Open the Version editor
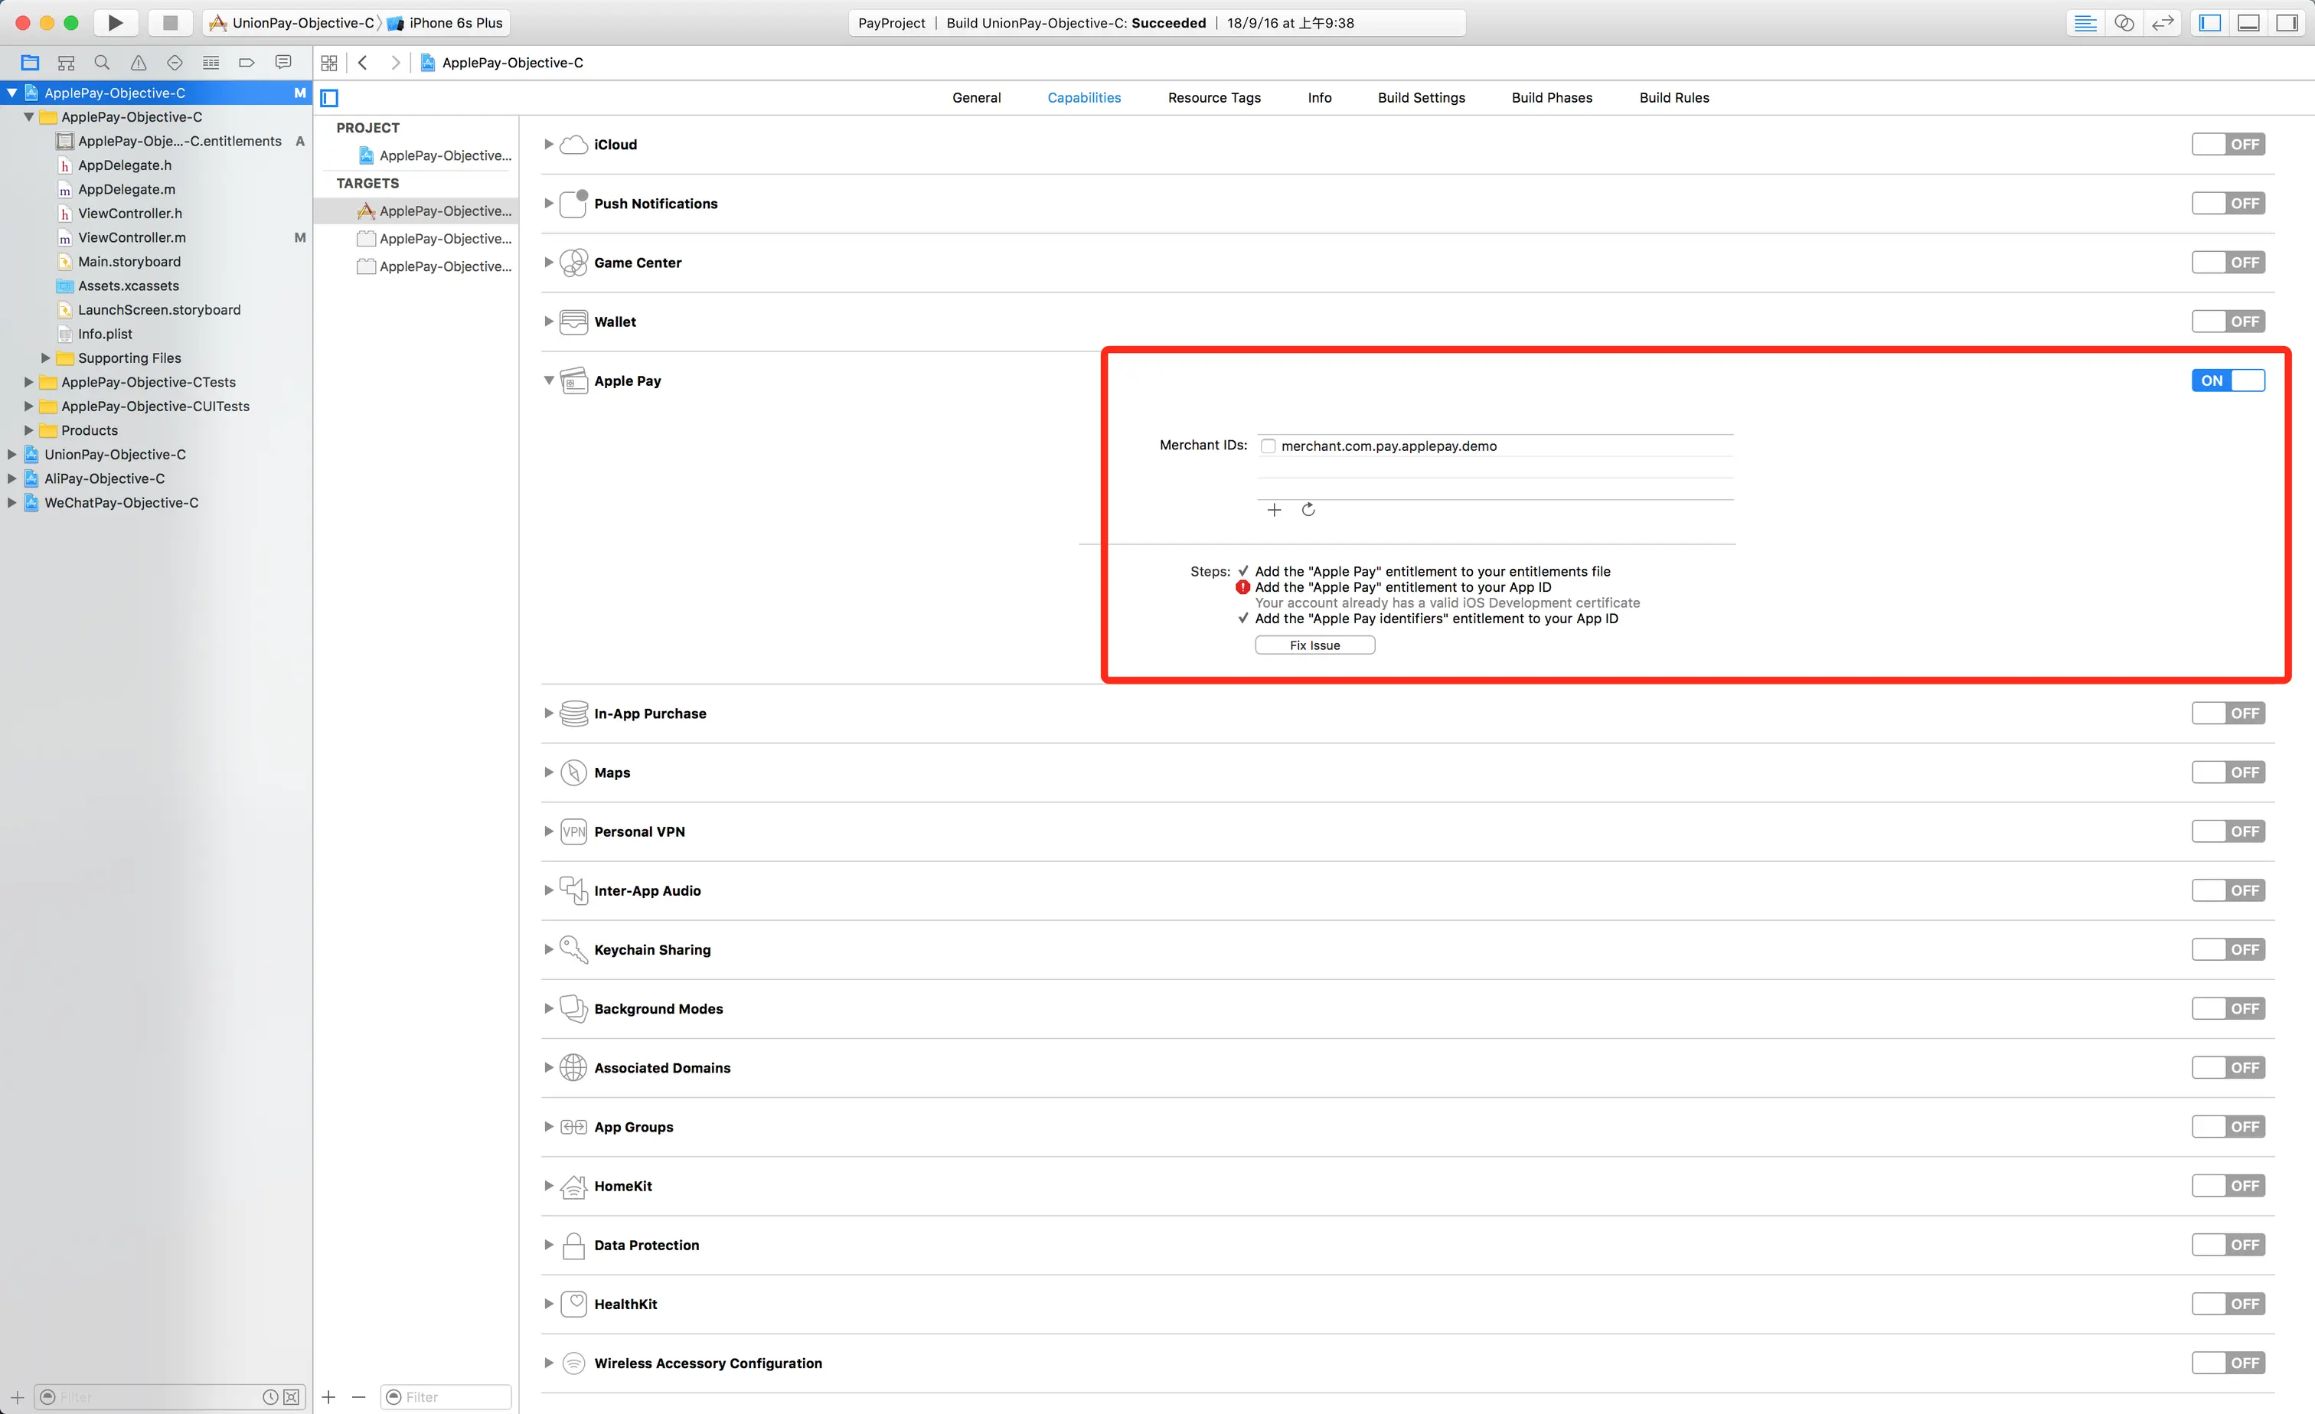Image resolution: width=2315 pixels, height=1414 pixels. click(x=2162, y=22)
